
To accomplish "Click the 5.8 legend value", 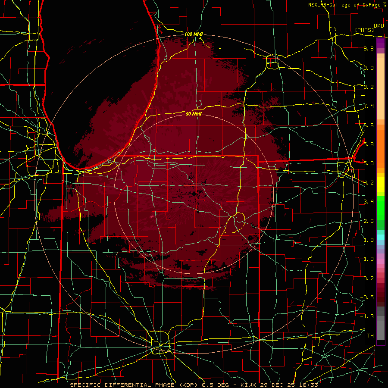I will click(369, 144).
